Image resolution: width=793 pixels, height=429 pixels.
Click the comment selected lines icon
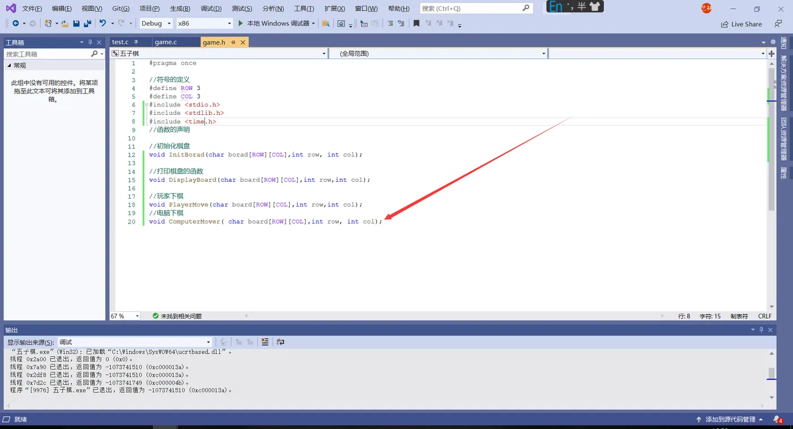coord(390,23)
